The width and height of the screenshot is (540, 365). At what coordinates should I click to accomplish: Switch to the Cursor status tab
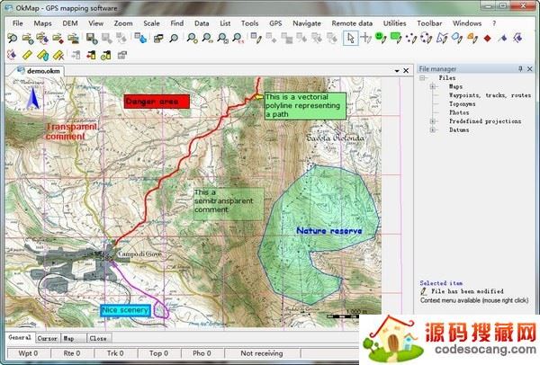click(47, 338)
